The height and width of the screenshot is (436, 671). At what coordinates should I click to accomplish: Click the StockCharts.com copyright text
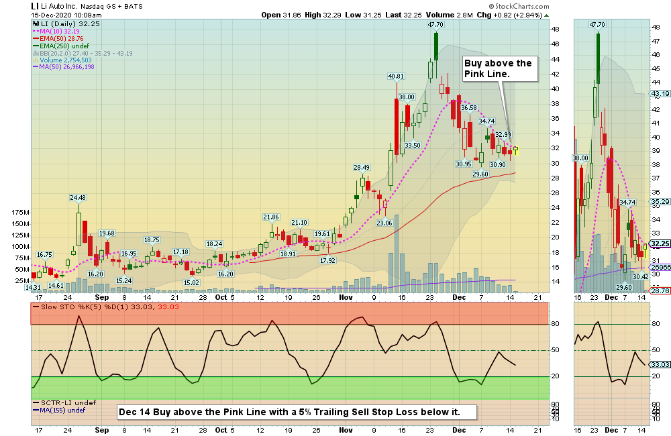pyautogui.click(x=519, y=6)
